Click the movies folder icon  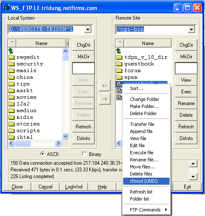(x=11, y=97)
